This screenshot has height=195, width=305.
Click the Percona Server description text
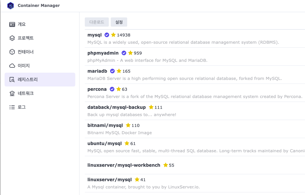pos(195,97)
